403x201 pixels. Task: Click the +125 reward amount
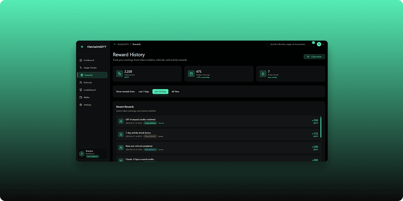coord(315,133)
